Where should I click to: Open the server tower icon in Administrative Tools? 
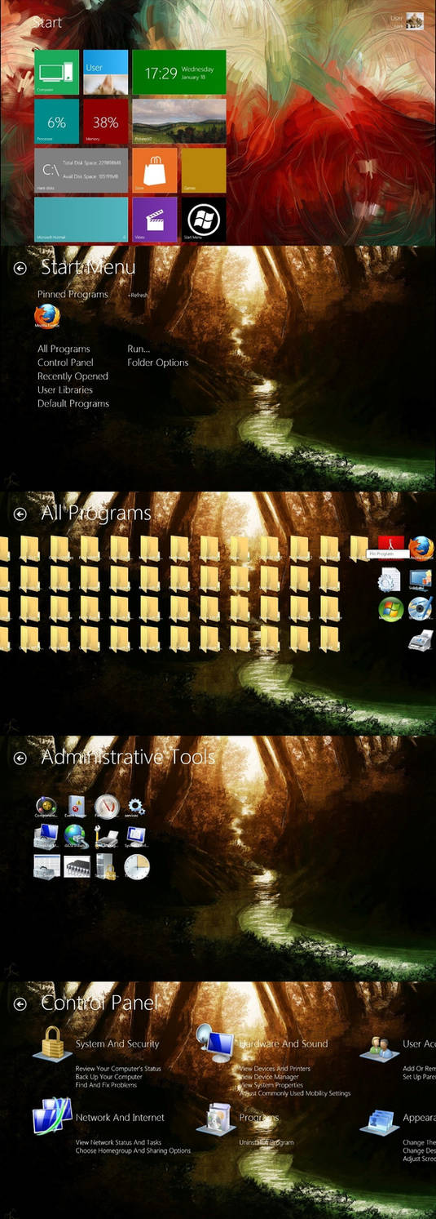(107, 867)
